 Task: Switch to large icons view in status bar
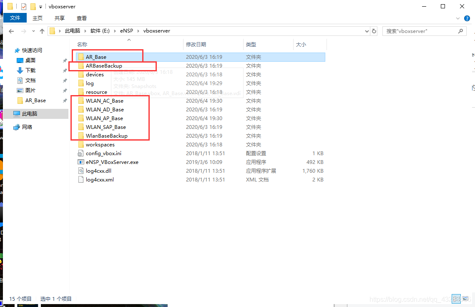click(x=465, y=299)
